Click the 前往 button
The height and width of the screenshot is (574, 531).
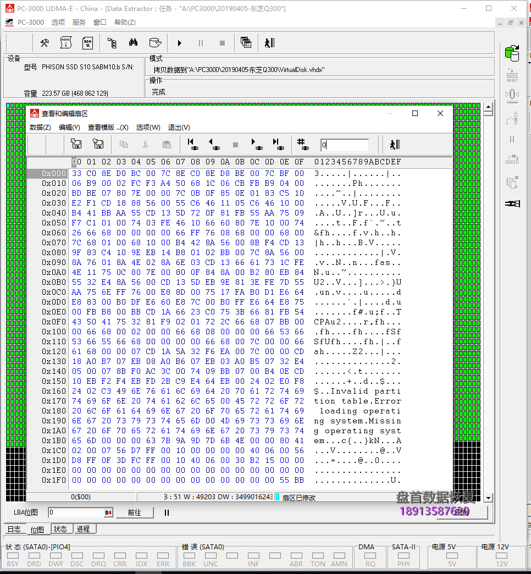pos(134,512)
